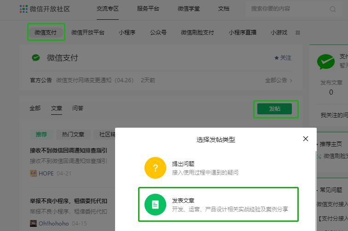This screenshot has height=231, width=348.
Task: Click the large WeChat Pay avatar in sidebar
Action: 325,62
